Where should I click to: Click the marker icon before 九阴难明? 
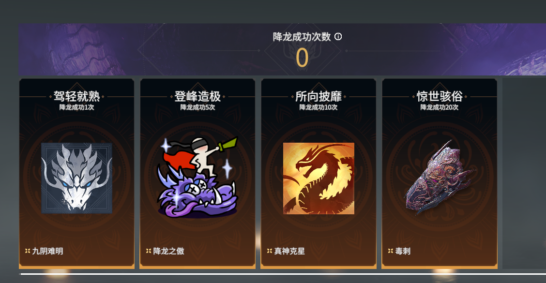pyautogui.click(x=28, y=251)
